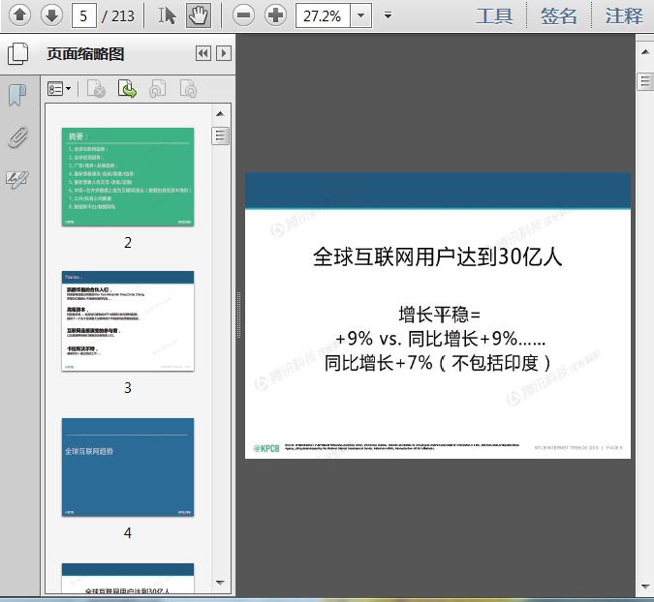Zoom in with the plus button
The width and height of the screenshot is (654, 602).
tap(275, 15)
